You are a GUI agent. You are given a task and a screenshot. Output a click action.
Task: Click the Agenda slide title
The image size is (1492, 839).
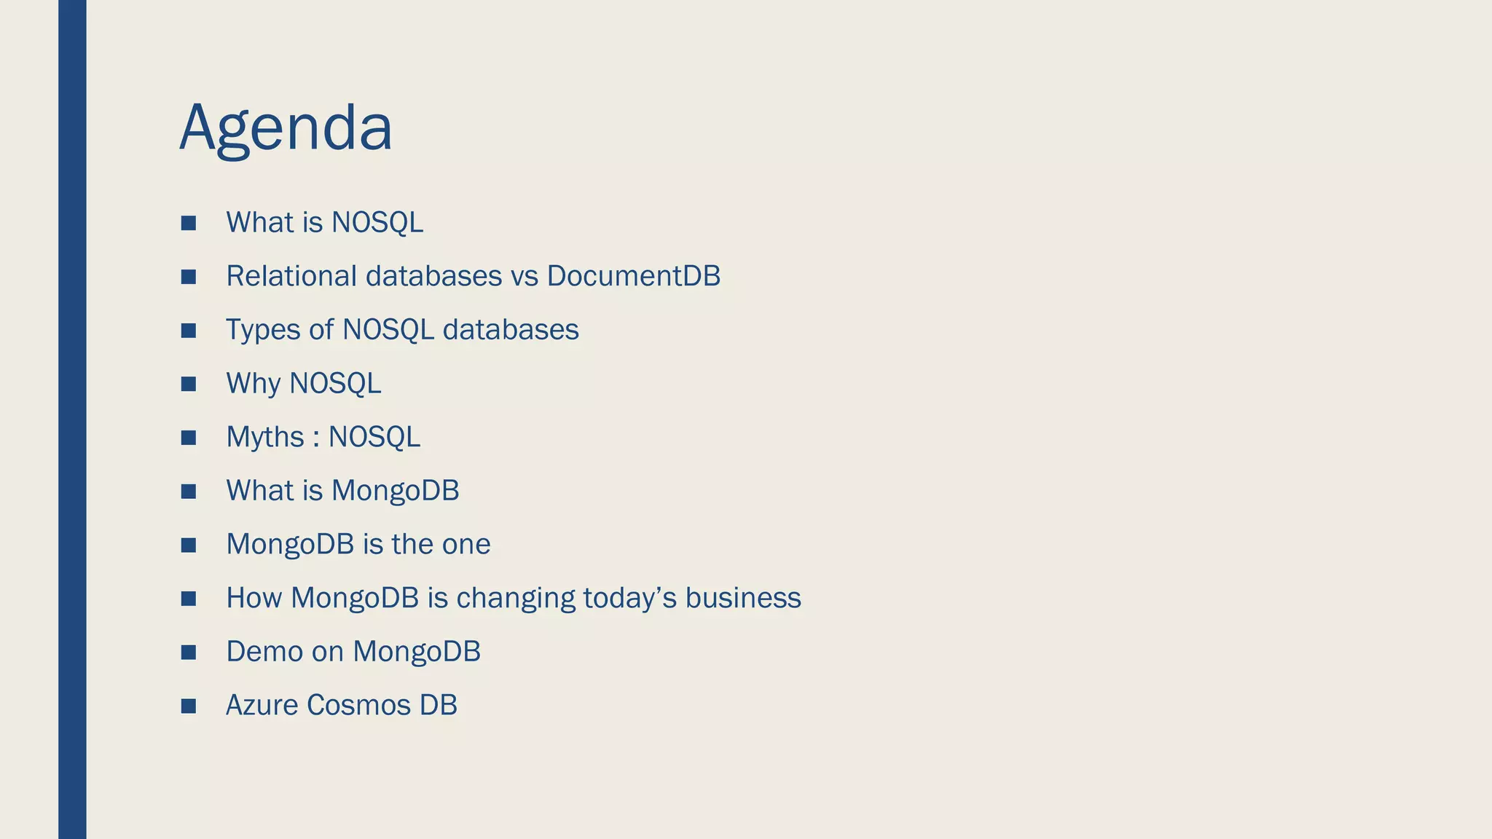(286, 129)
